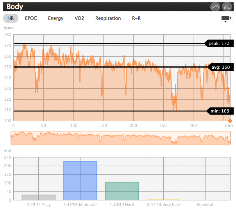Click the Maximal zone label
Image resolution: width=236 pixels, height=209 pixels.
tap(205, 205)
